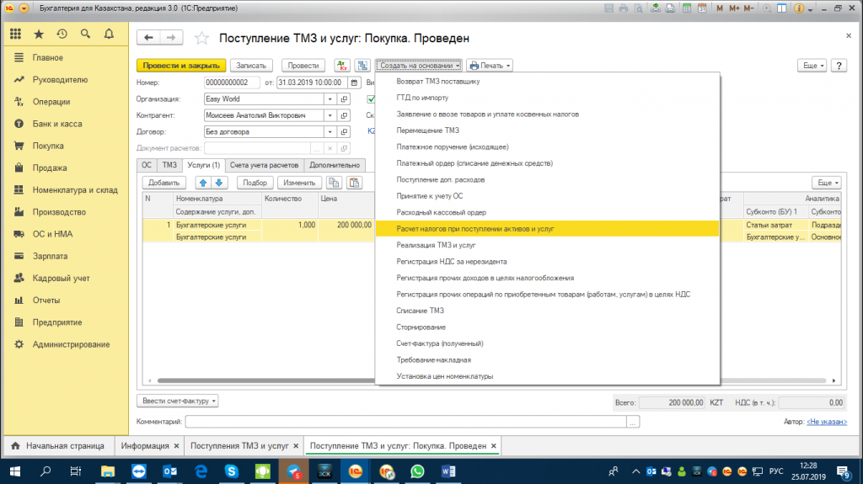Viewport: 863px width, 484px height.
Task: Go forward with the right arrow
Action: pos(170,37)
